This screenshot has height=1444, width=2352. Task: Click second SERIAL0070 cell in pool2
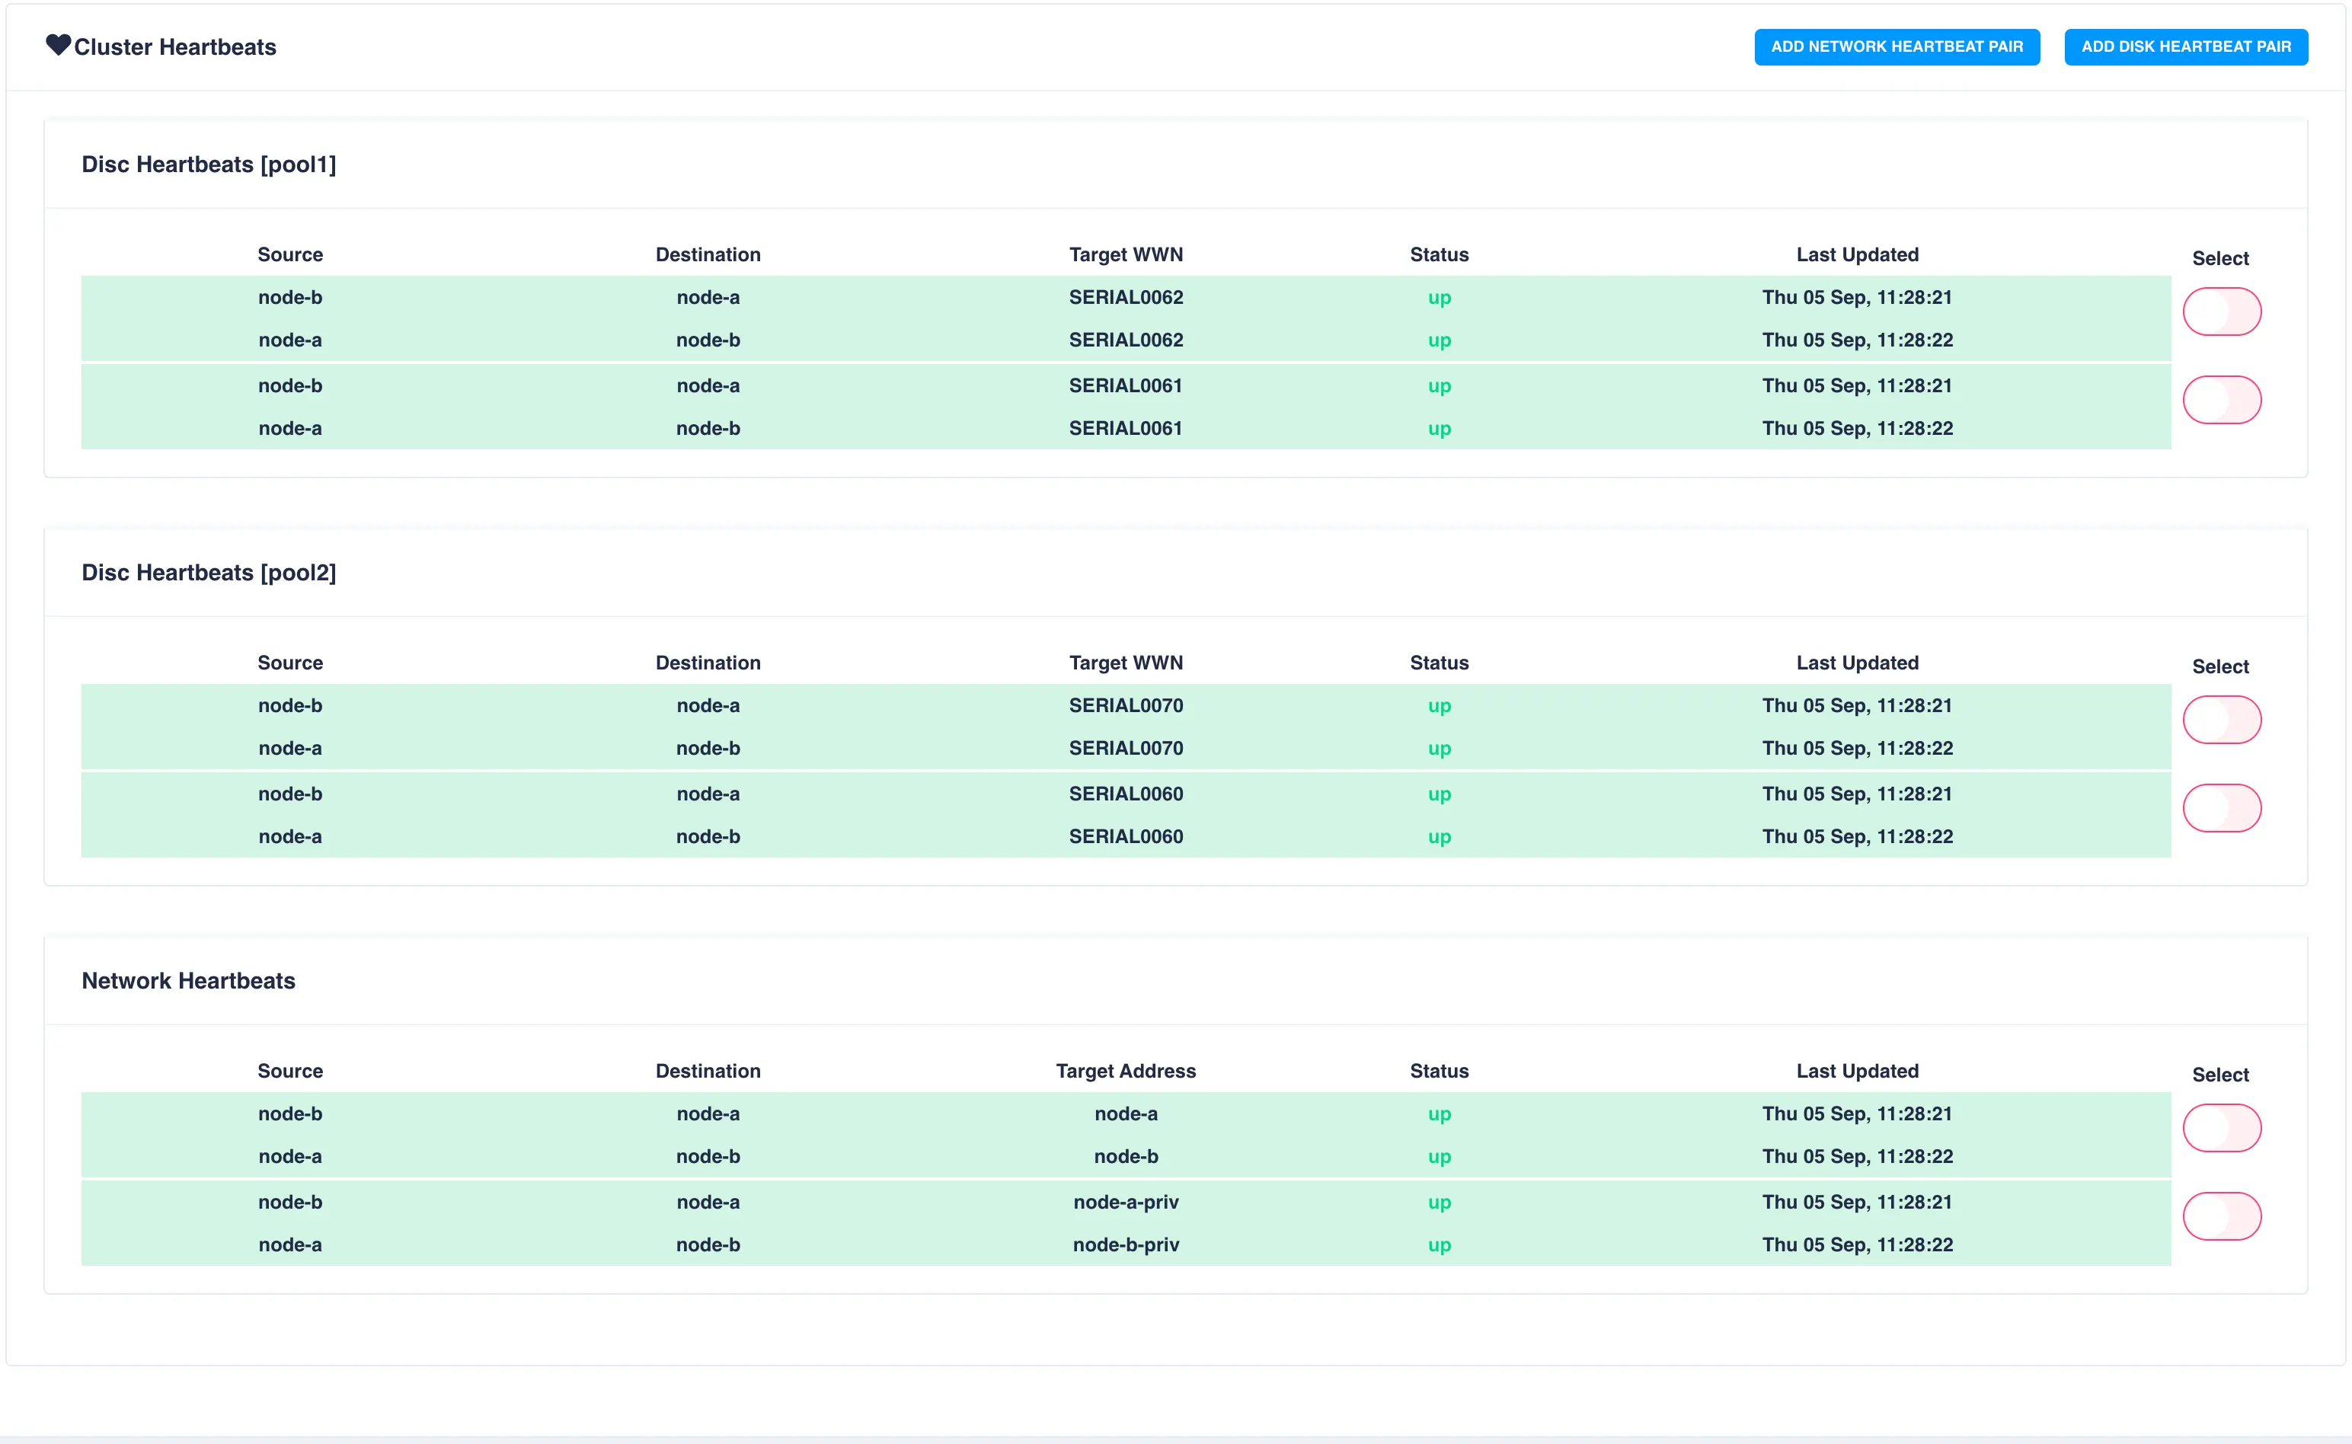tap(1126, 748)
